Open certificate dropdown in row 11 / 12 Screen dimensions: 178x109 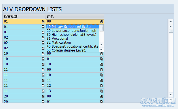coord(102,86)
